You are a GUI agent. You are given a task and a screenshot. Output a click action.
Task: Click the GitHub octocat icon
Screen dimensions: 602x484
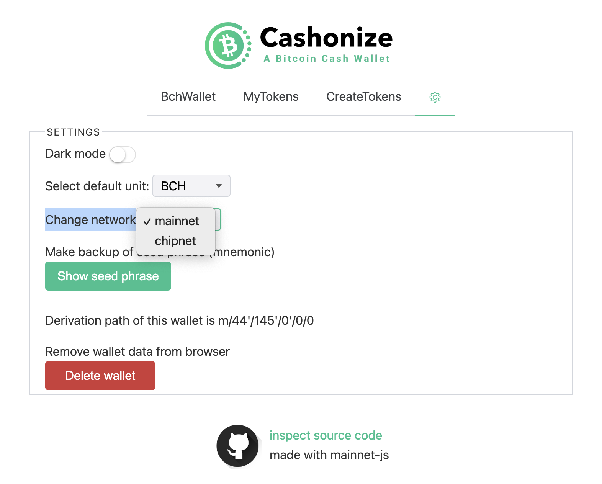pyautogui.click(x=237, y=446)
